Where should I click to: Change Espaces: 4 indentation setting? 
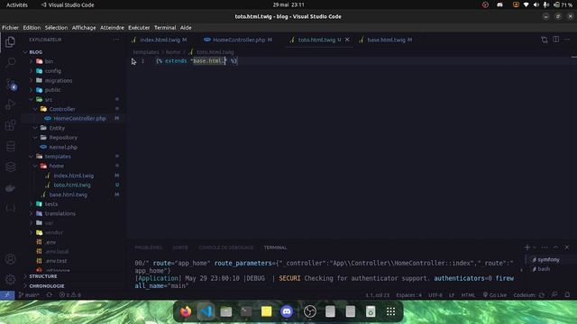click(x=408, y=295)
